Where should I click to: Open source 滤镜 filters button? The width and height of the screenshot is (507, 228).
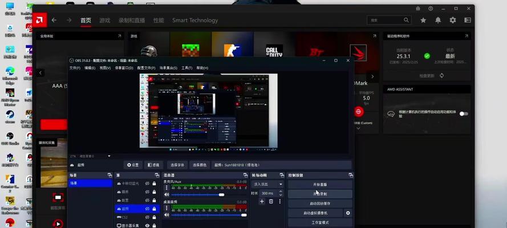(x=153, y=165)
